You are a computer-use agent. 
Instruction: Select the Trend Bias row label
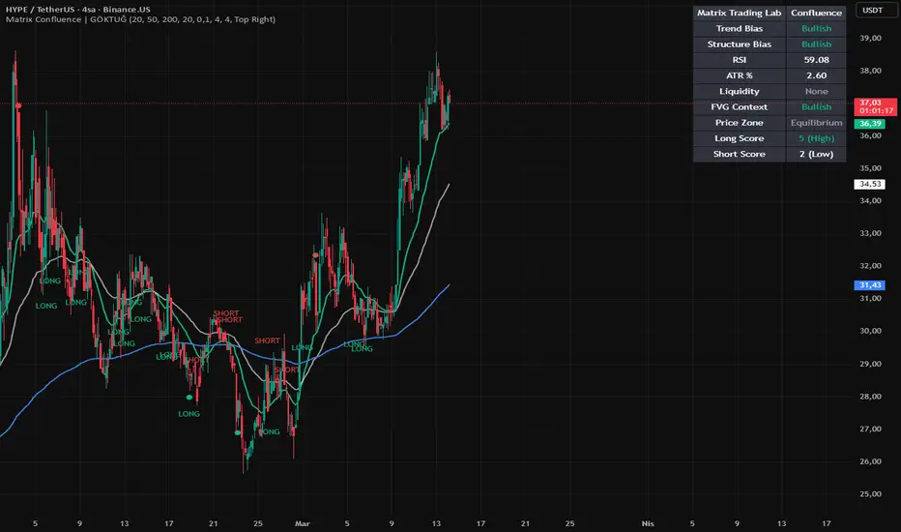click(739, 28)
